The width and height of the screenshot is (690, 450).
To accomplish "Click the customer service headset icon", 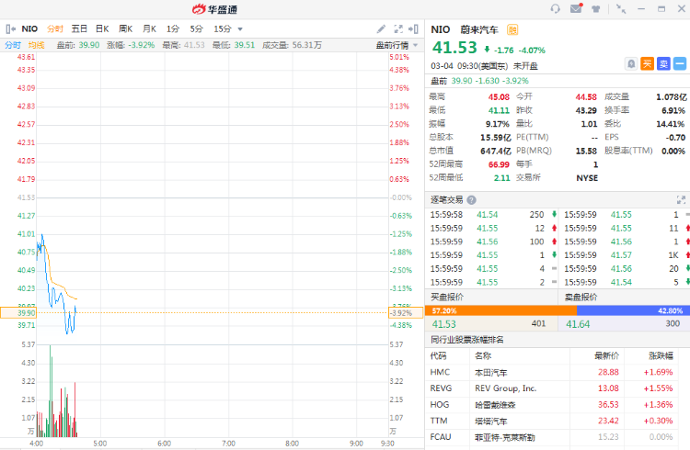I will point(555,9).
